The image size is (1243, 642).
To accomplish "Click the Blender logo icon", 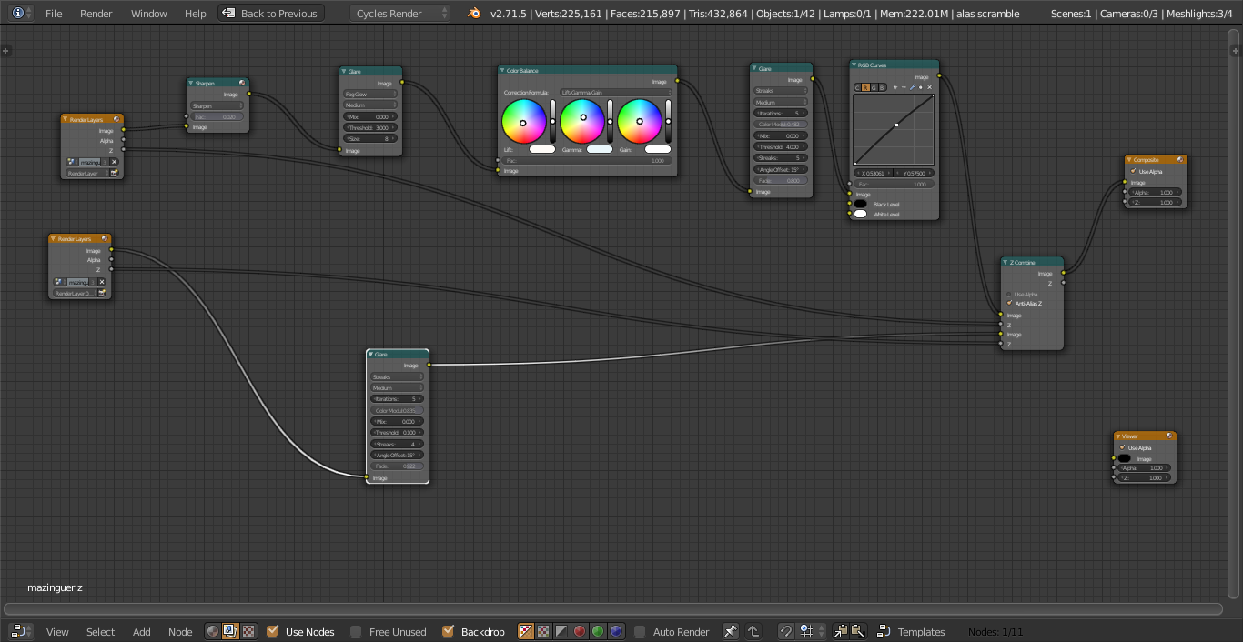I will (474, 14).
